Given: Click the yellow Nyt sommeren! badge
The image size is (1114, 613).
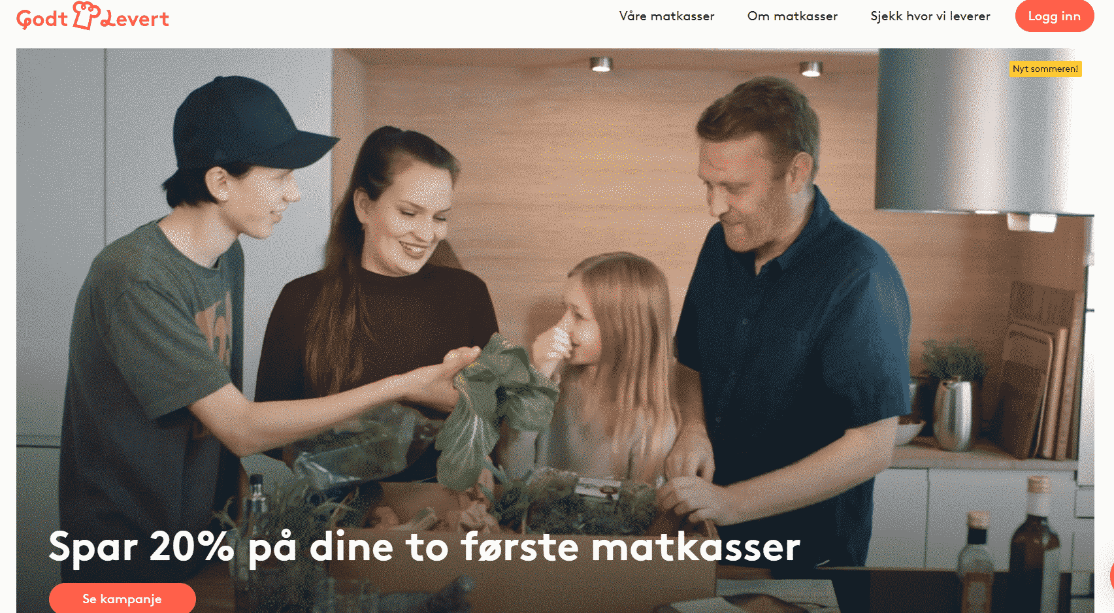Looking at the screenshot, I should click(1045, 69).
